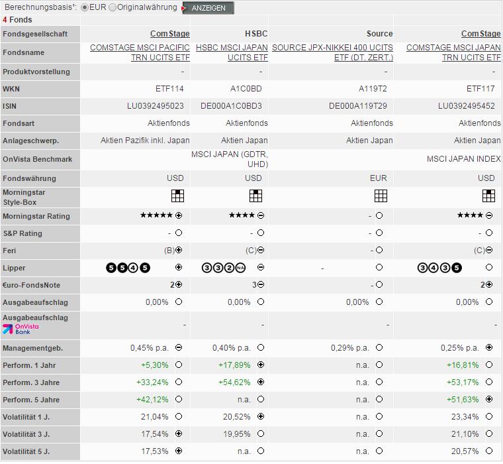This screenshot has height=464, width=503.
Task: Click 1-year volatility 23,34%
Action: (x=465, y=417)
